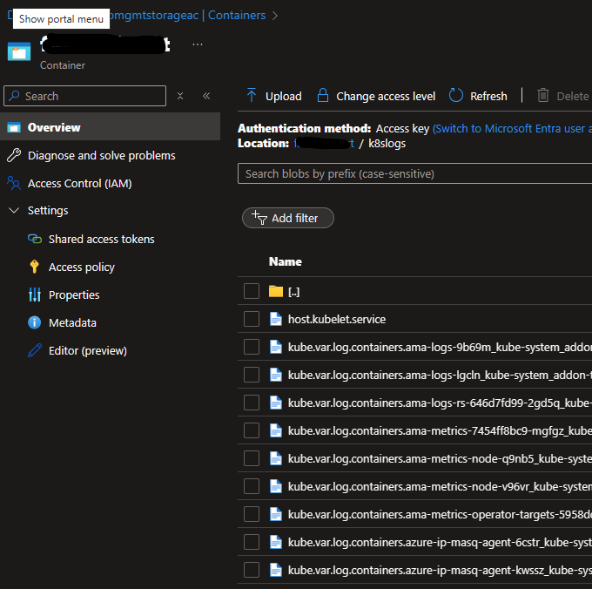Open the ellipsis more options menu

click(198, 44)
